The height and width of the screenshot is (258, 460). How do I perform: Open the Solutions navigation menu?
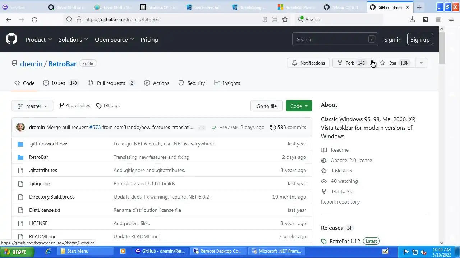(73, 39)
